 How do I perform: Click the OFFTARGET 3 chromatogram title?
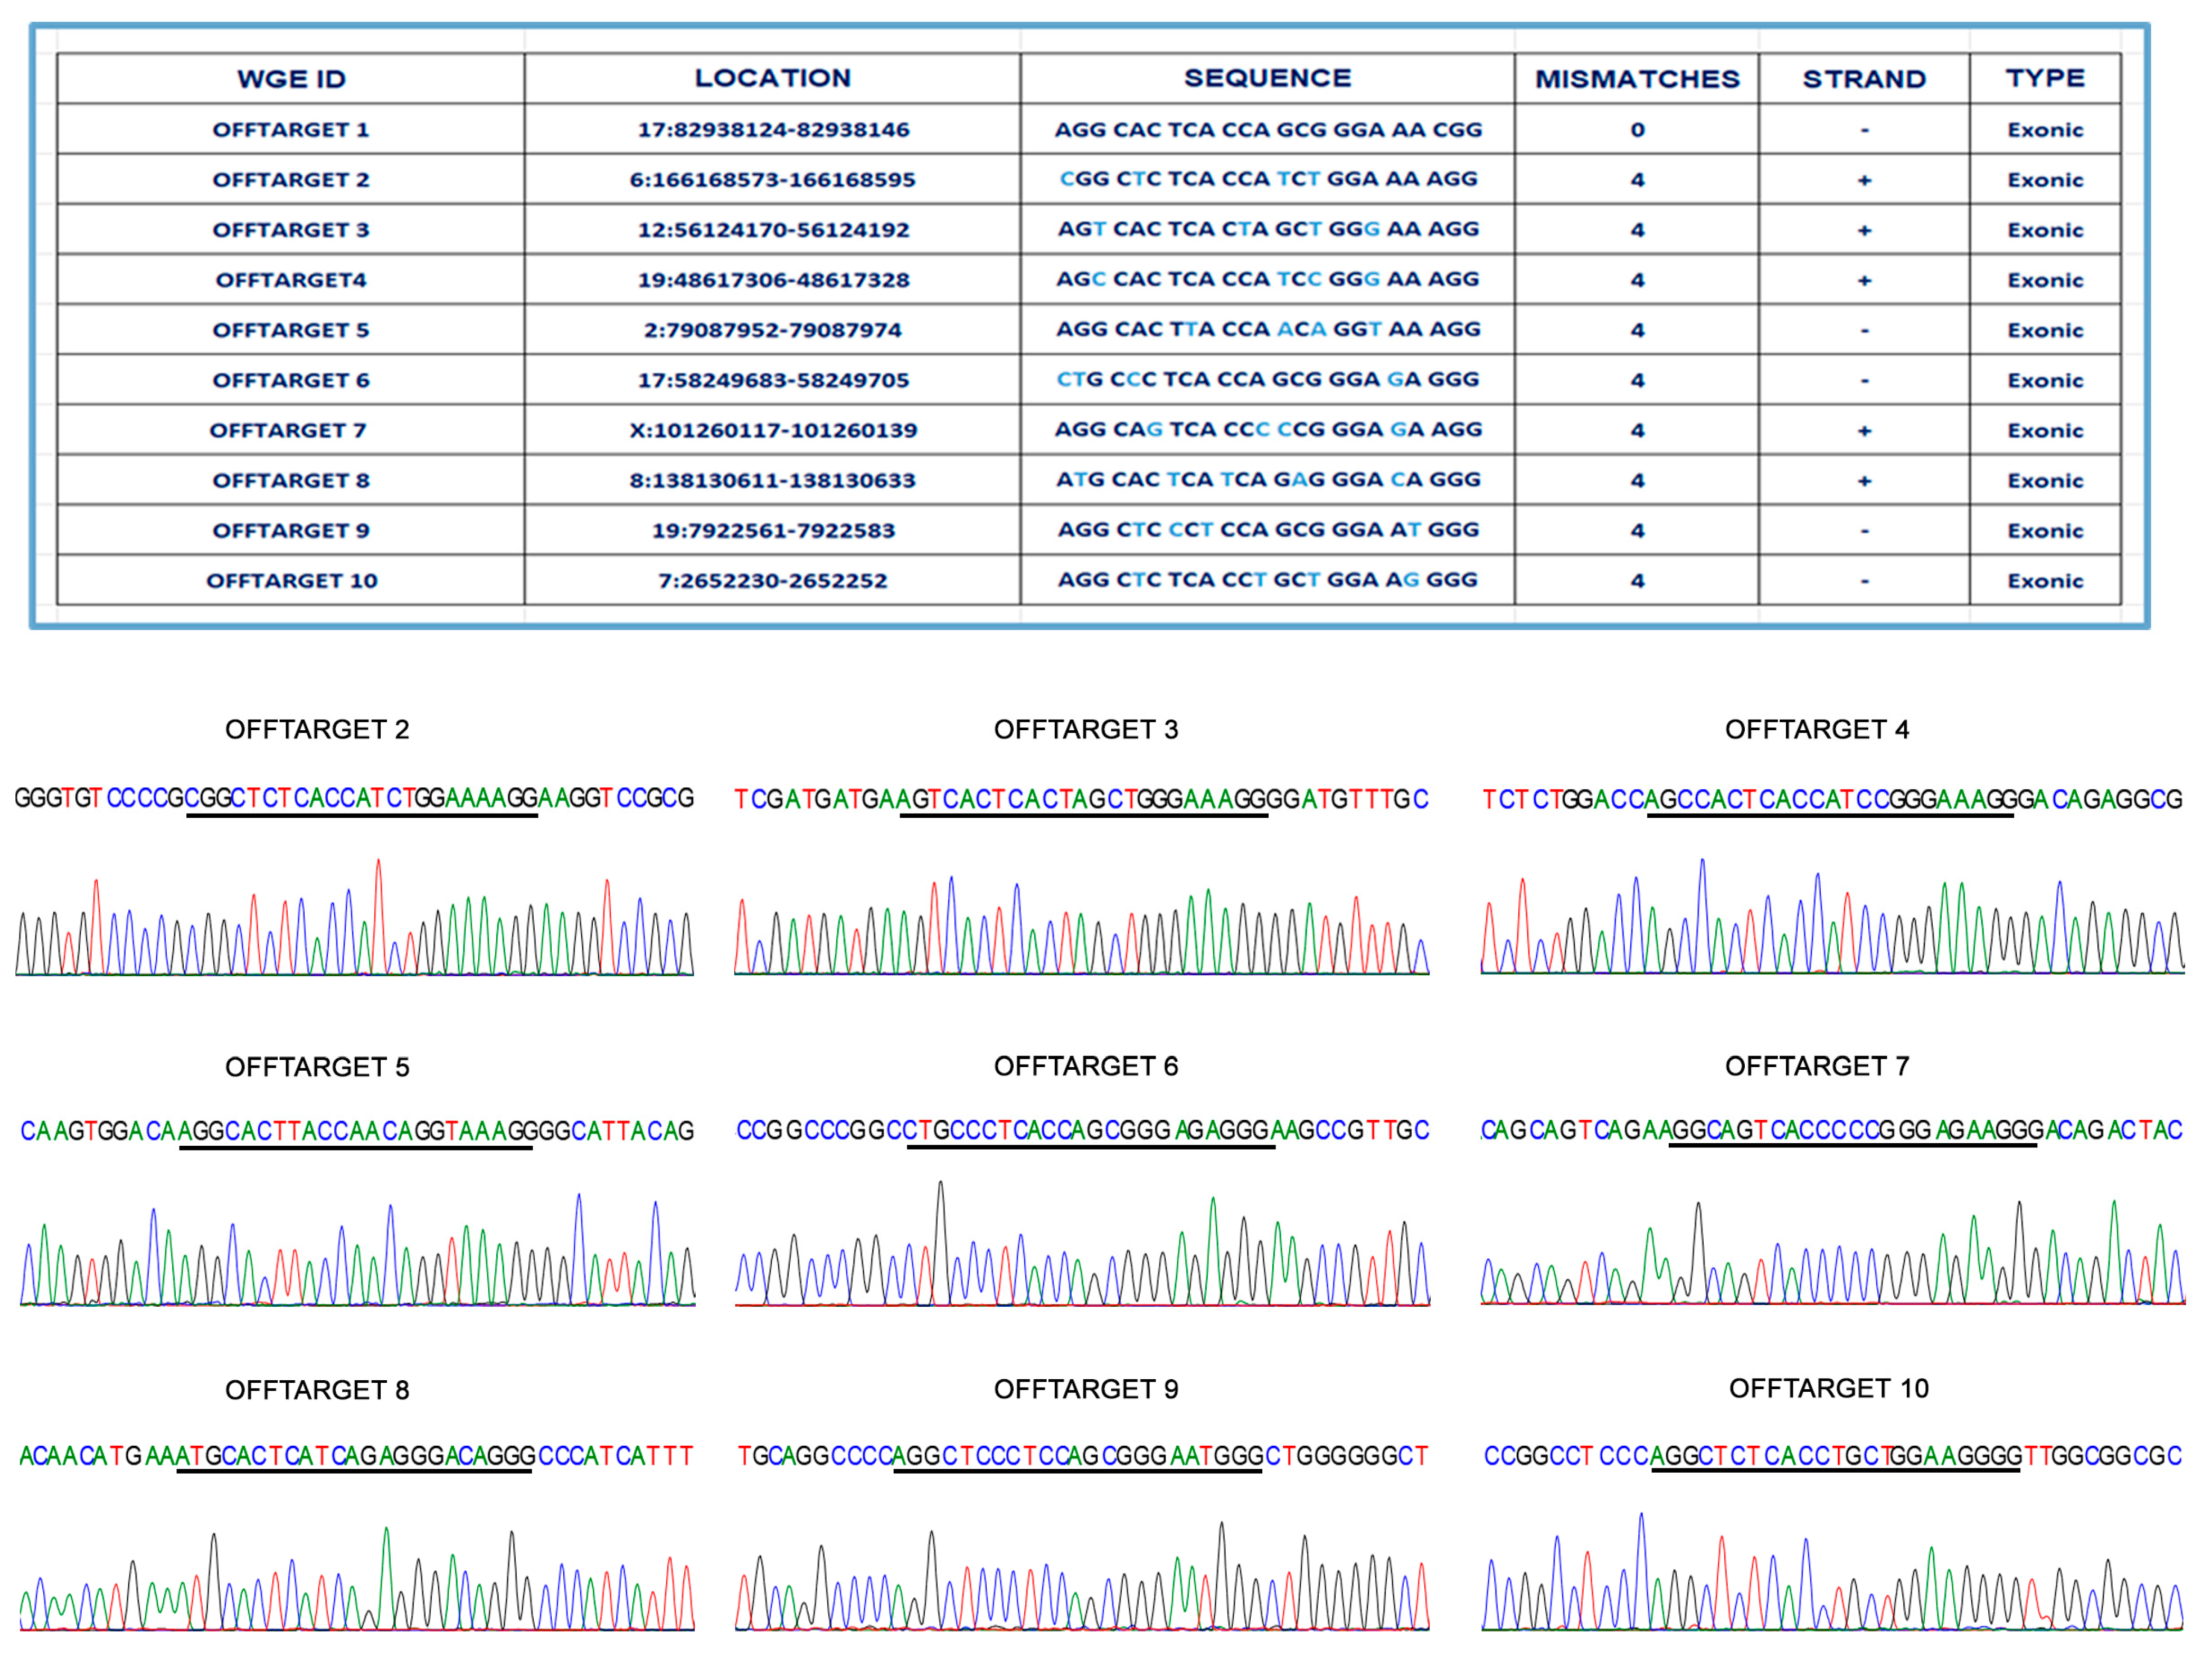(x=1086, y=730)
